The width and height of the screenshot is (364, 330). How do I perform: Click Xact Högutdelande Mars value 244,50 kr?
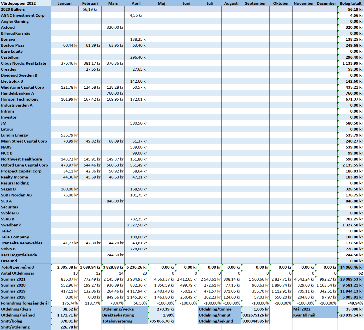pyautogui.click(x=113, y=255)
